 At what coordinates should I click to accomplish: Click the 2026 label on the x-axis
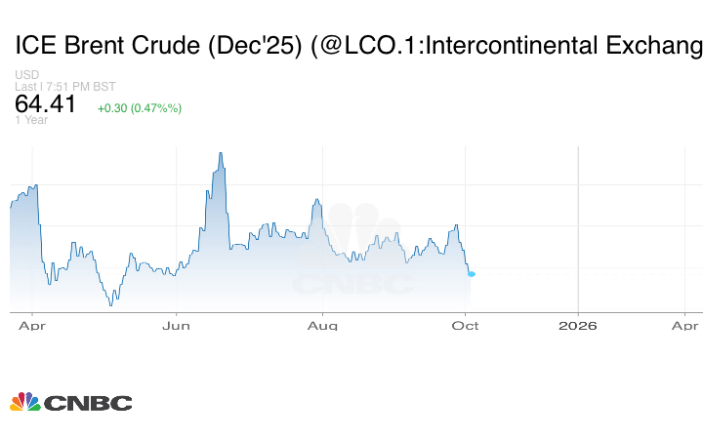[578, 326]
